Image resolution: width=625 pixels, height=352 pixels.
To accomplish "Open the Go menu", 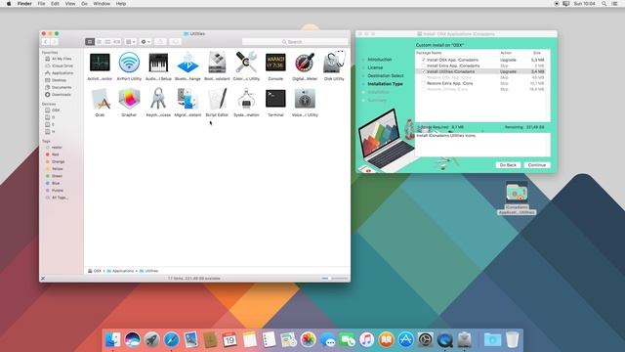I will point(85,4).
